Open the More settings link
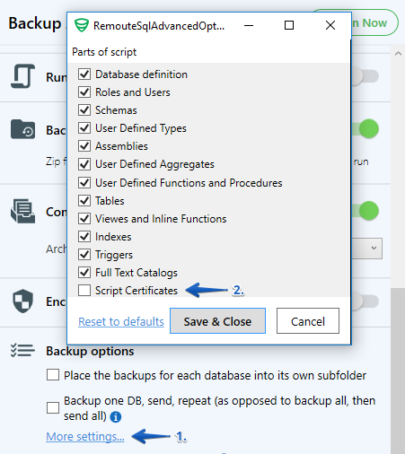Viewport: 405px width, 454px height. (85, 437)
